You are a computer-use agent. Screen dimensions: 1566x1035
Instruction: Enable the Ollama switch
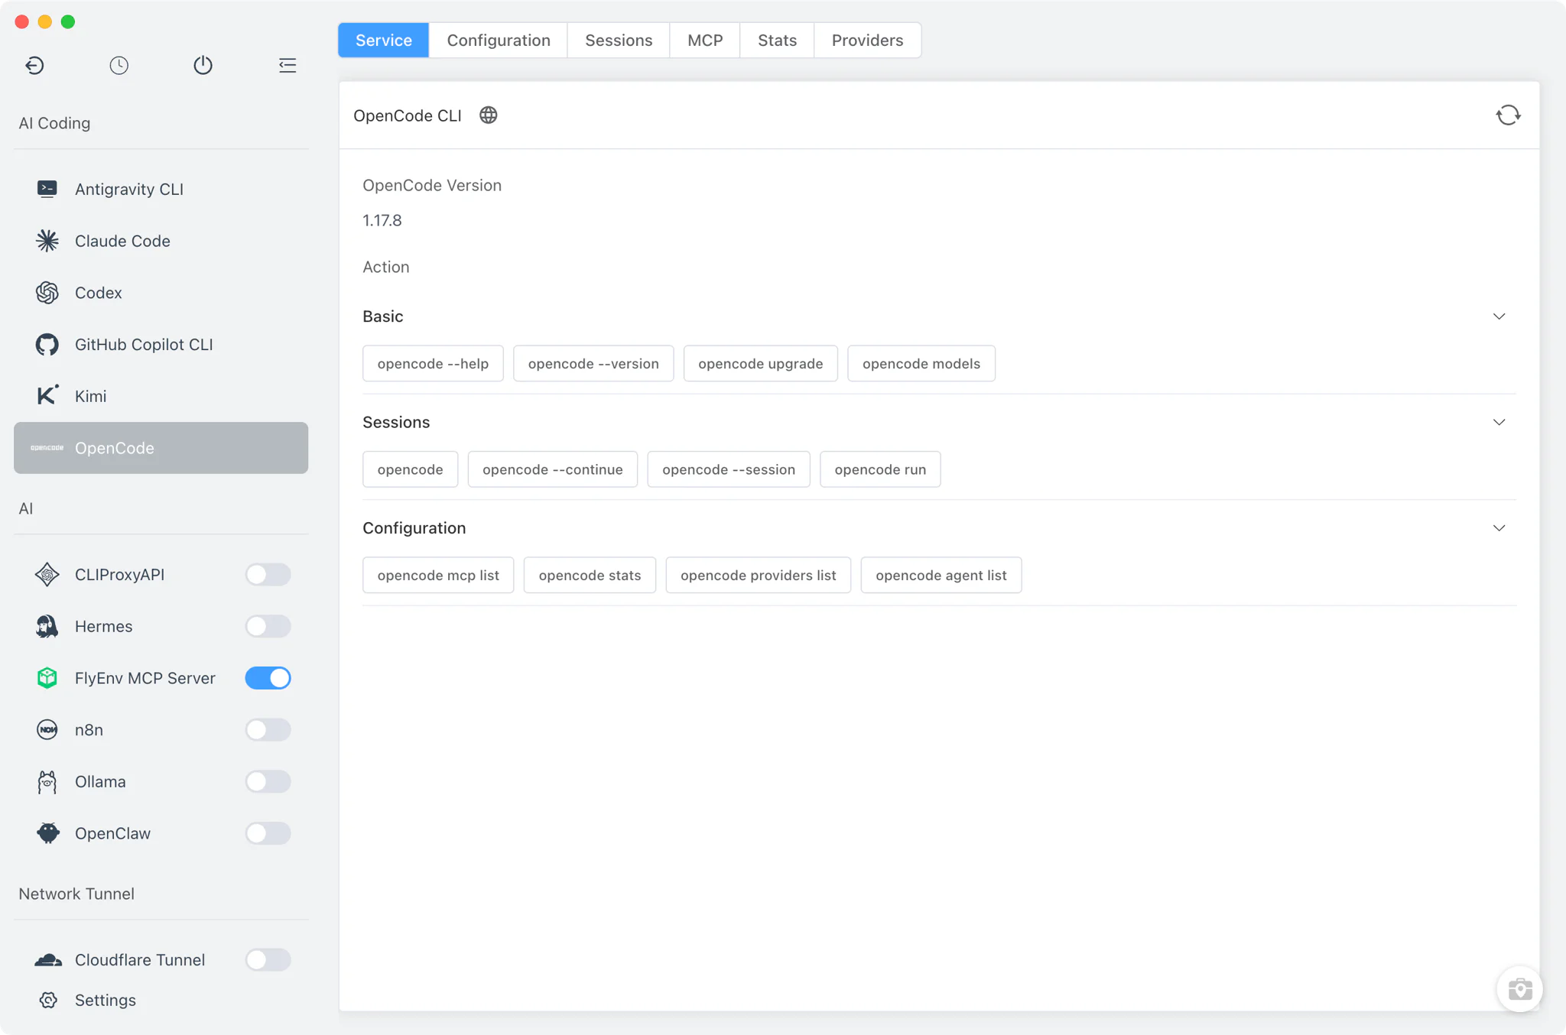coord(268,782)
